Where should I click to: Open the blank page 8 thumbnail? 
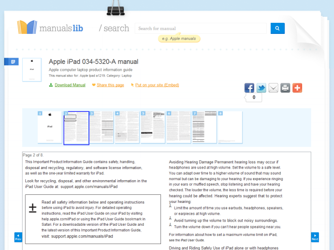[230, 128]
